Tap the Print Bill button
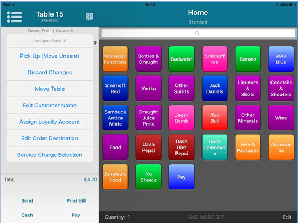The height and width of the screenshot is (223, 298). 76,200
